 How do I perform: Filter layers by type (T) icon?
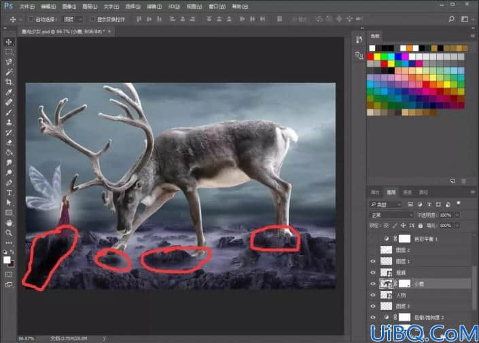(x=429, y=204)
